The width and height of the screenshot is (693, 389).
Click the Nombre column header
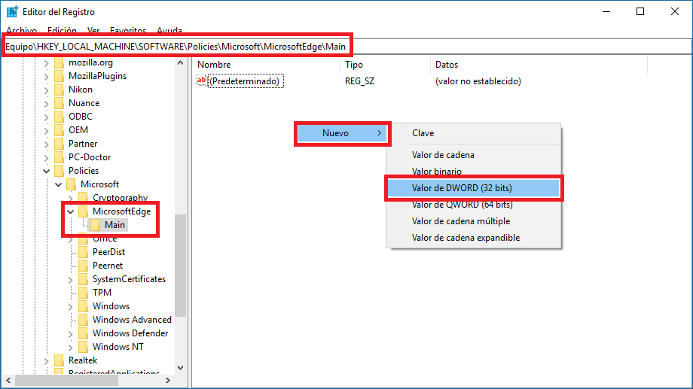[267, 65]
